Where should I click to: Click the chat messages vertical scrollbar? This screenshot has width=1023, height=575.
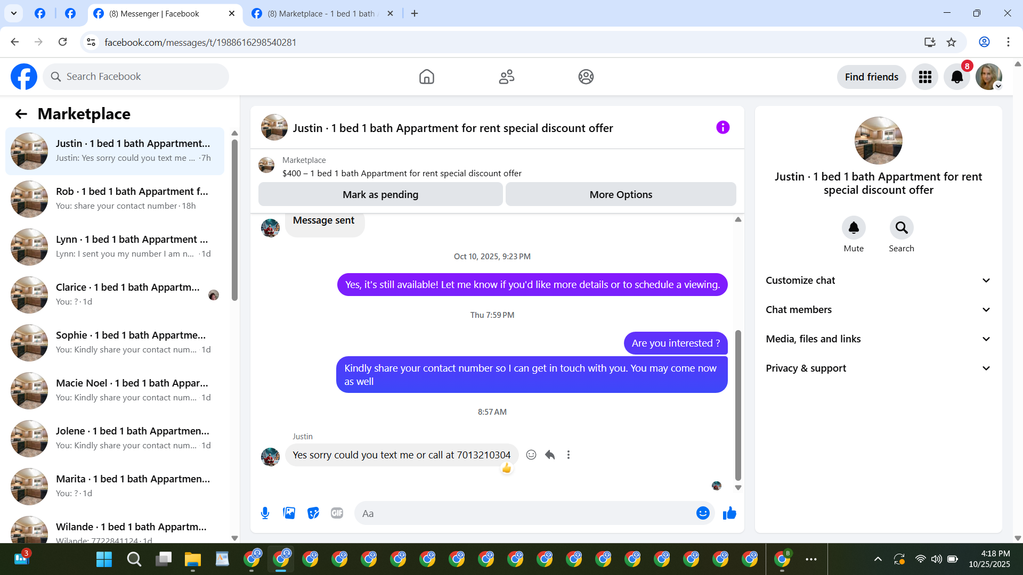click(x=738, y=405)
